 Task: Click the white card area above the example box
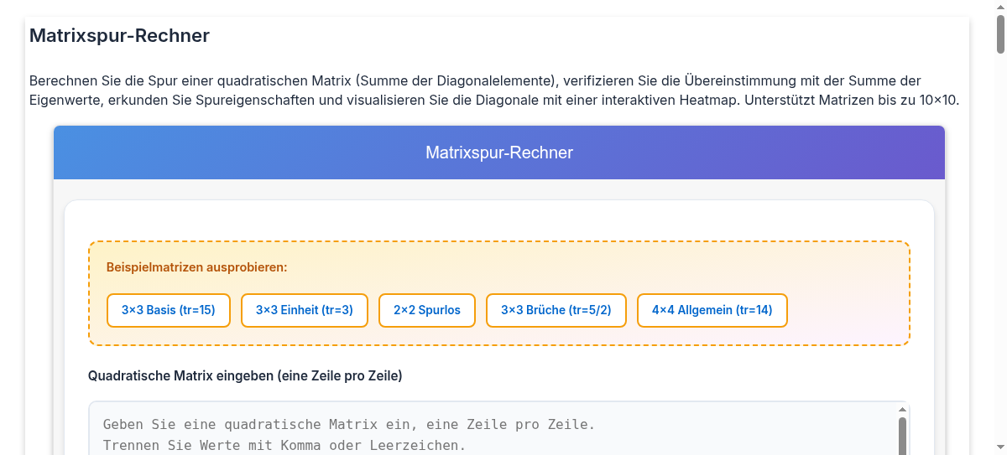pyautogui.click(x=499, y=220)
